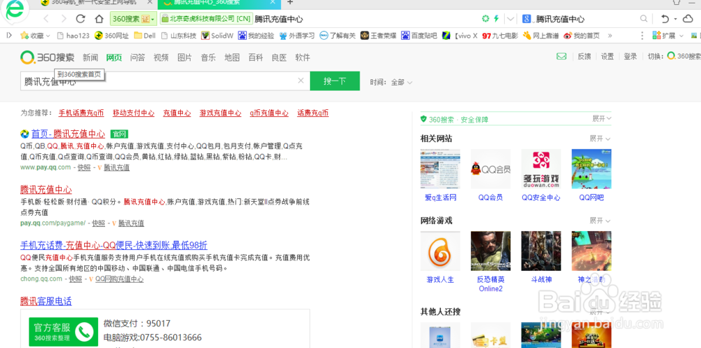
Task: Switch to 新闻 search tab
Action: point(90,57)
